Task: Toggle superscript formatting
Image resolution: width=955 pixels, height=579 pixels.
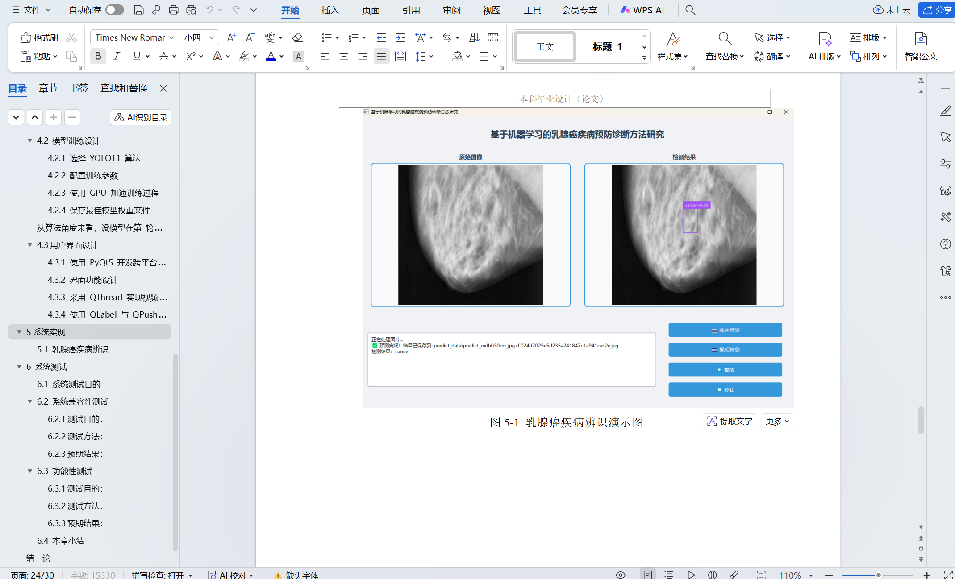Action: click(191, 56)
